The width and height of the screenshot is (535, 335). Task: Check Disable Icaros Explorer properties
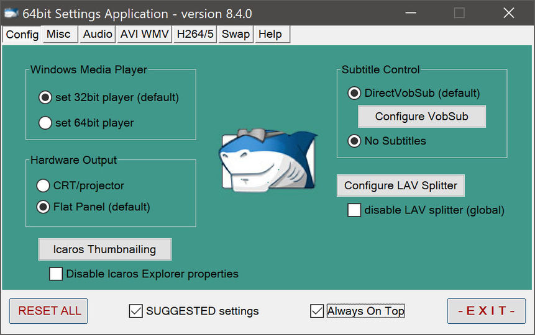point(56,274)
